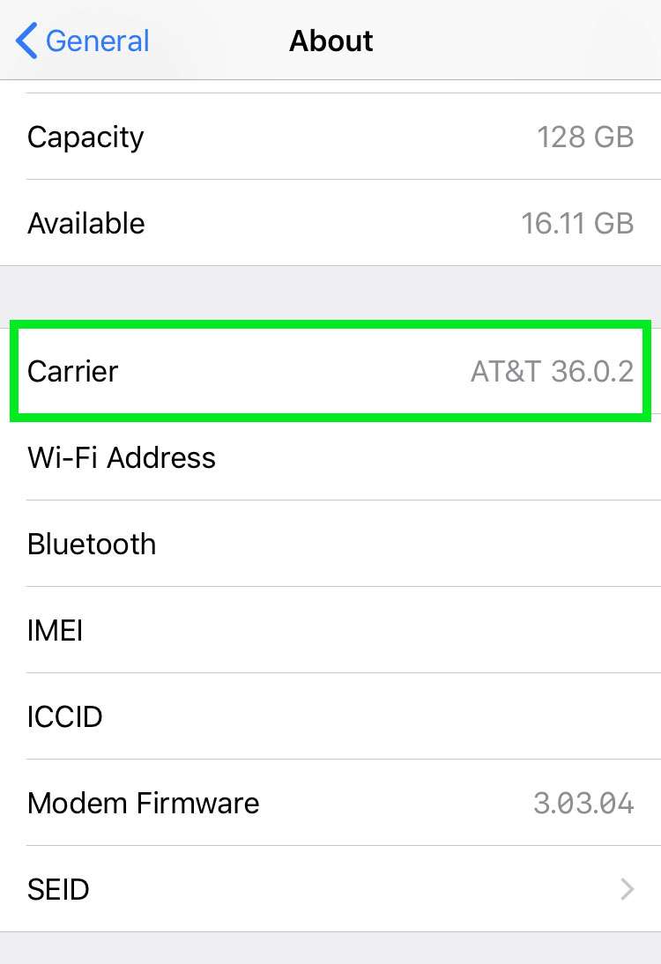The width and height of the screenshot is (661, 964).
Task: Select the Modem Firmware label
Action: point(144,803)
